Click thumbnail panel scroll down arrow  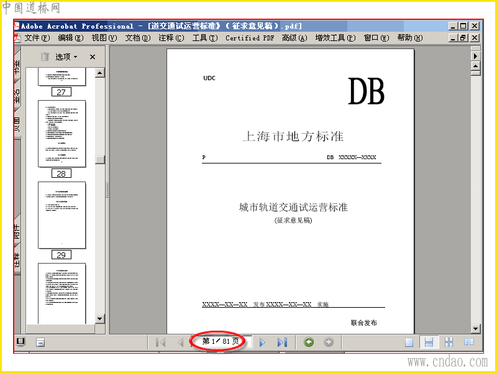100,318
